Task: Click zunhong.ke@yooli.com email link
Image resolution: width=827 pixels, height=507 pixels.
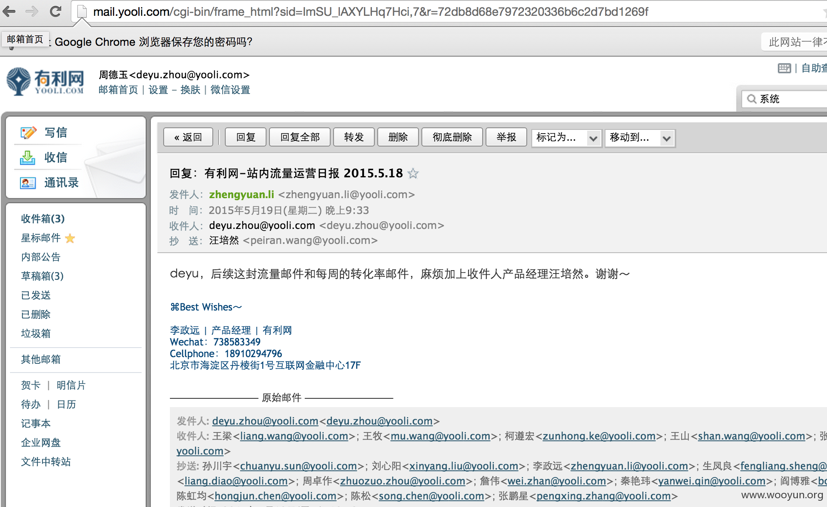Action: click(599, 436)
